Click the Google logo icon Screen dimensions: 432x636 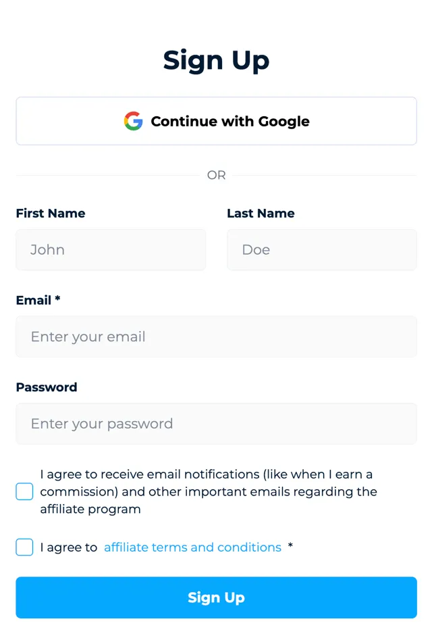tap(133, 121)
